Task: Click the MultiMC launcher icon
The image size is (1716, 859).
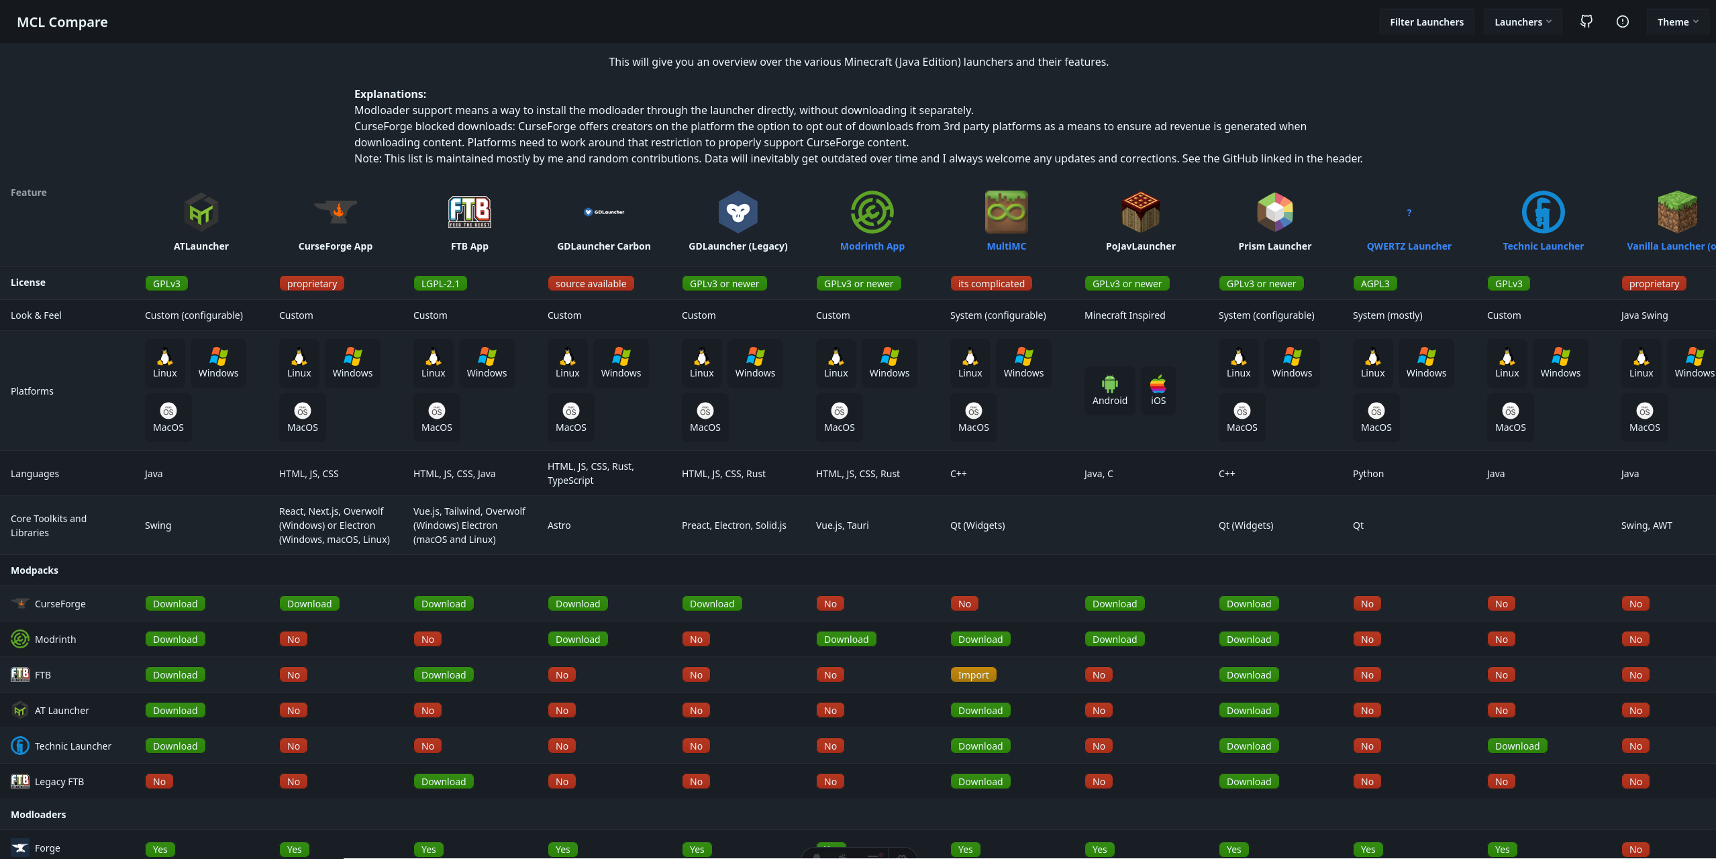Action: (x=1006, y=211)
